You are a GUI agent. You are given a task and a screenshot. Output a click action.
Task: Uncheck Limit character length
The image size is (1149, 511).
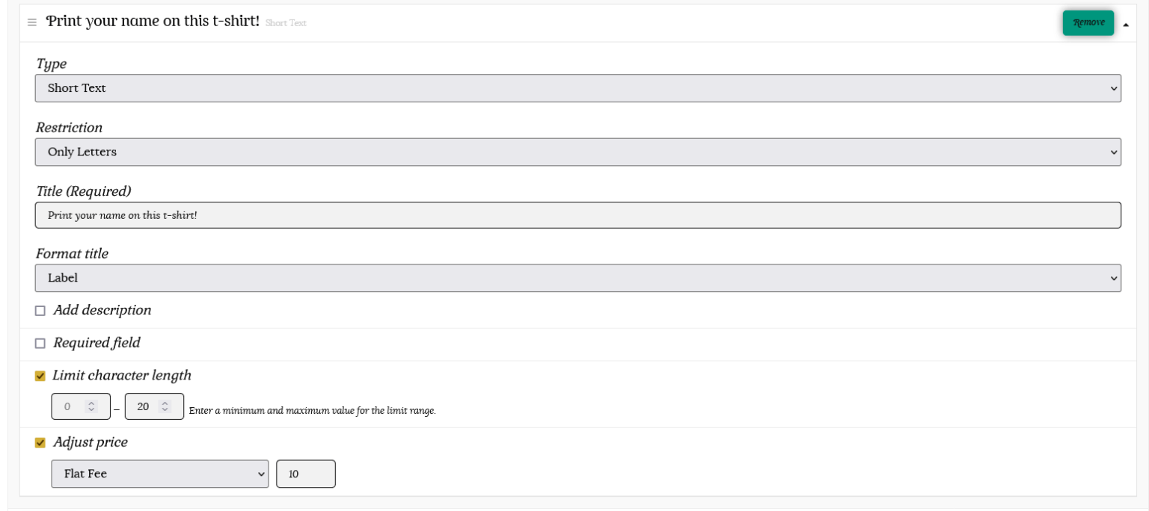pos(40,376)
